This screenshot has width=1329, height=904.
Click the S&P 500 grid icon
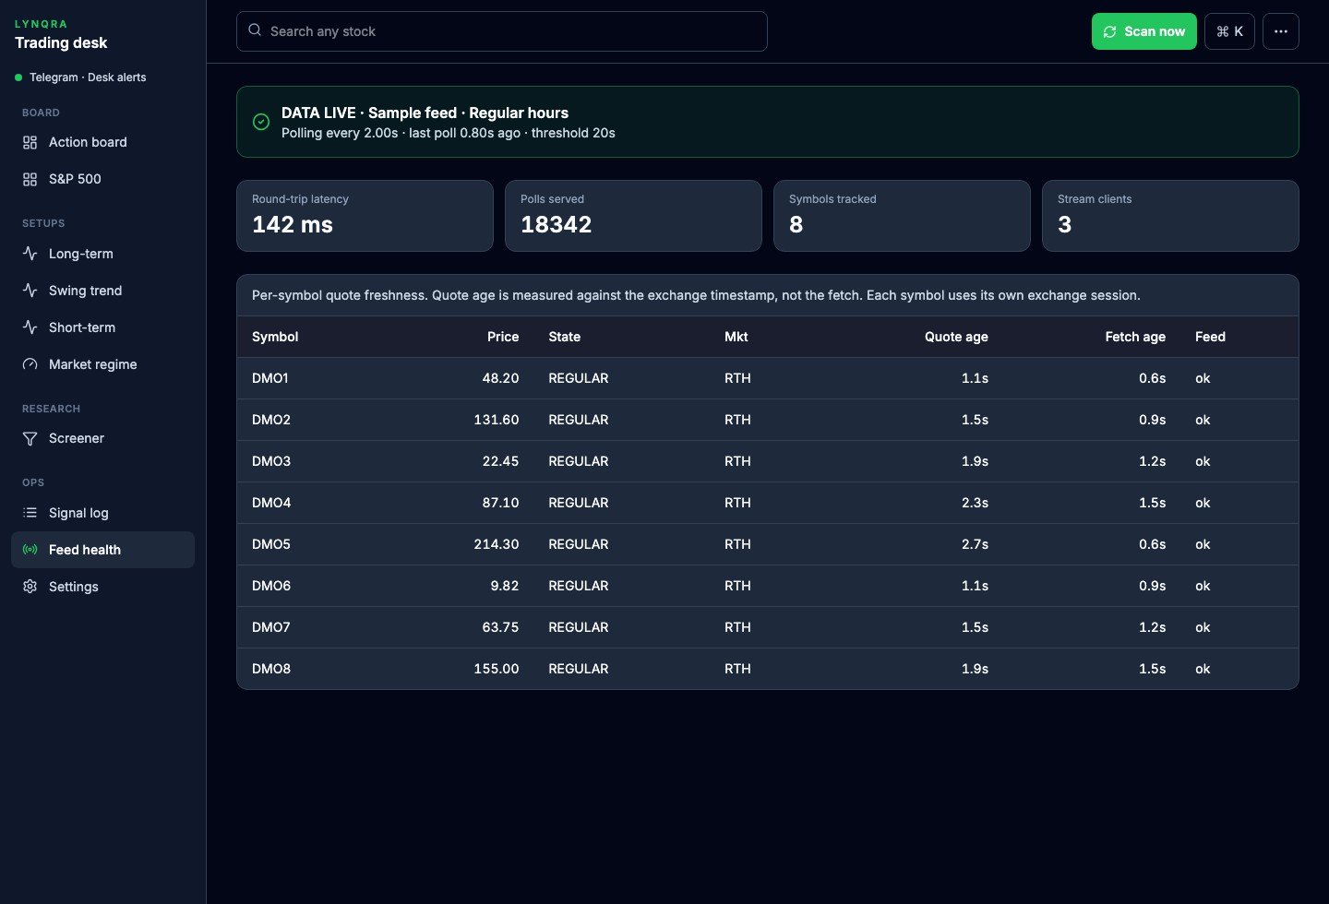30,179
